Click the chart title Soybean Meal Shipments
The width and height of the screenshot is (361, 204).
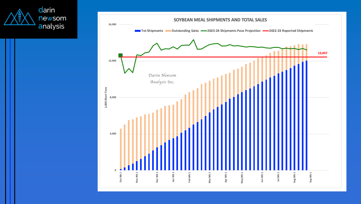coord(220,20)
